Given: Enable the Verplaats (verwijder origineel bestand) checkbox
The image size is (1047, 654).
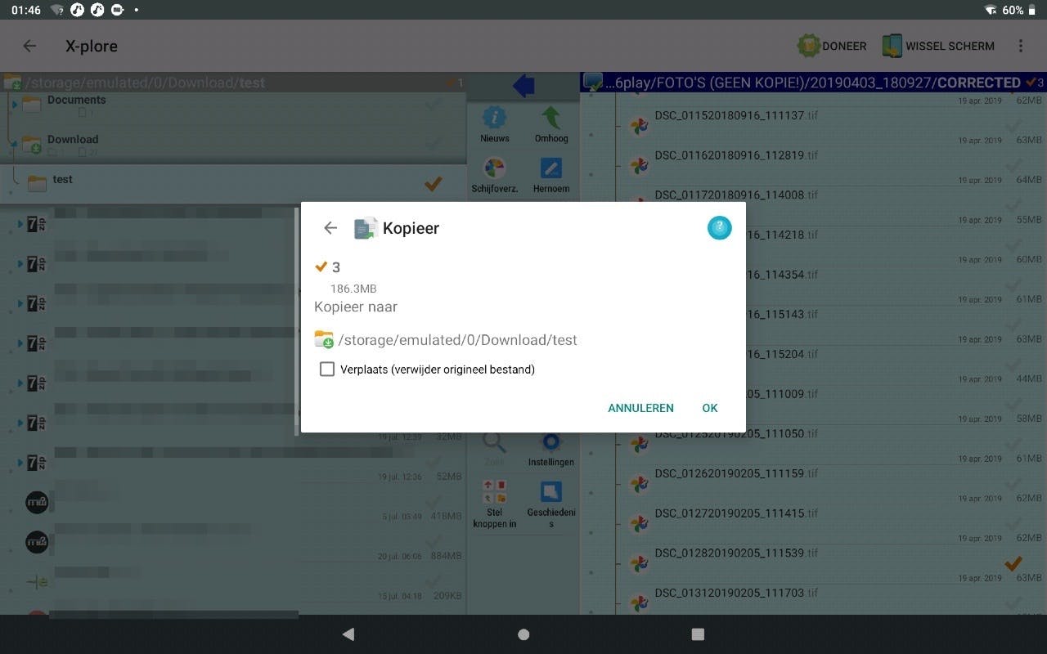Looking at the screenshot, I should click(327, 370).
